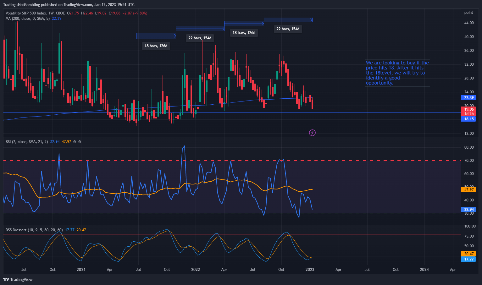Click the 2024 label on the time axis
Image resolution: width=482 pixels, height=285 pixels.
[424, 270]
